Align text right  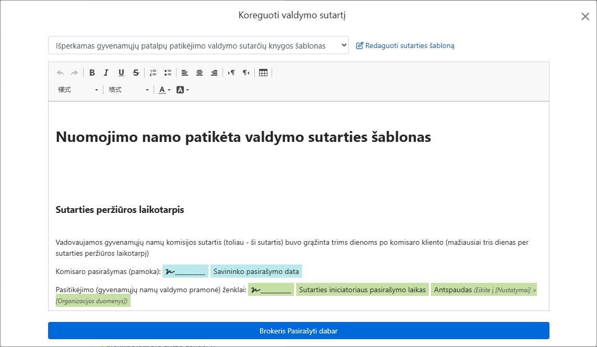pos(214,73)
